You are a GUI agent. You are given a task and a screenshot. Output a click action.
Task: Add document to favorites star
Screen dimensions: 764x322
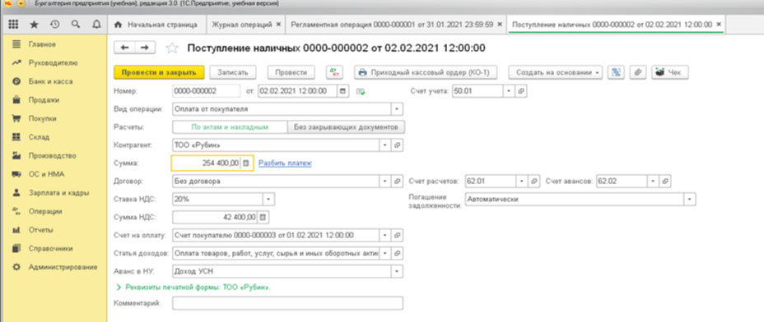pos(171,48)
